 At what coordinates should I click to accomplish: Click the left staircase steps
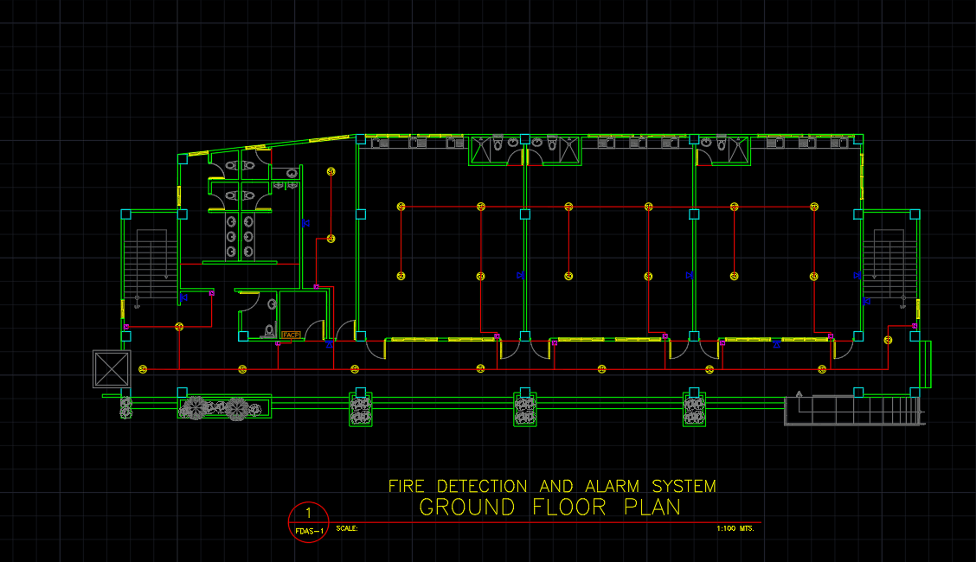coord(151,267)
